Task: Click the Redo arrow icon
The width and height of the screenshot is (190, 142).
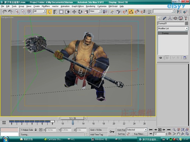Action: coord(10,12)
